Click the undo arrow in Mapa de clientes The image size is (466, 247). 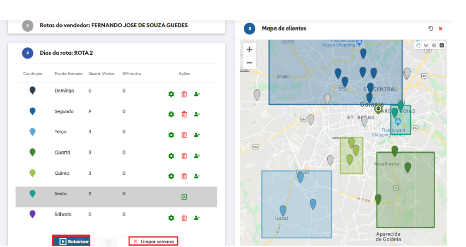[431, 29]
